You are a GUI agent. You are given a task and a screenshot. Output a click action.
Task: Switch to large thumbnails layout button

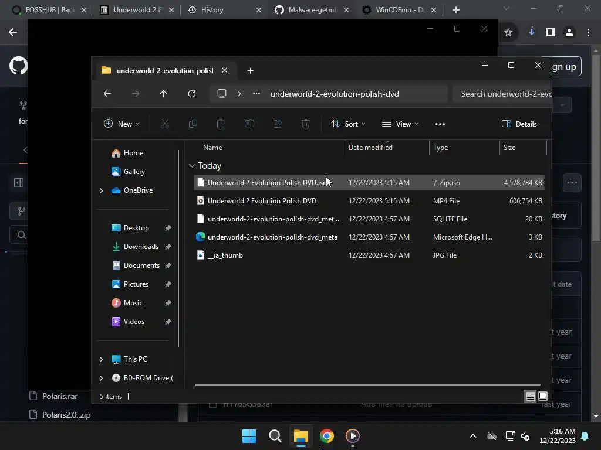pos(543,396)
